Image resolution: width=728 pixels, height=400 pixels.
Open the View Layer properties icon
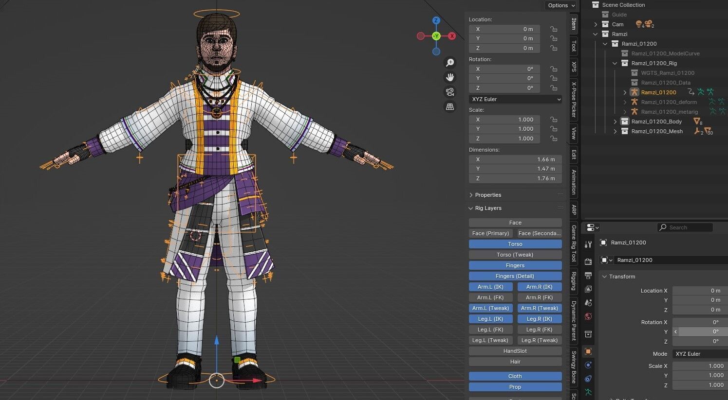click(x=588, y=289)
